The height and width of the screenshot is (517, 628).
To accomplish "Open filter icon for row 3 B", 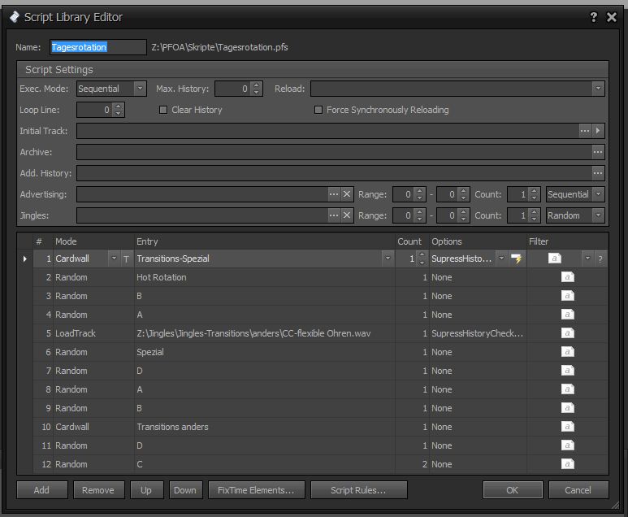I will [x=567, y=296].
